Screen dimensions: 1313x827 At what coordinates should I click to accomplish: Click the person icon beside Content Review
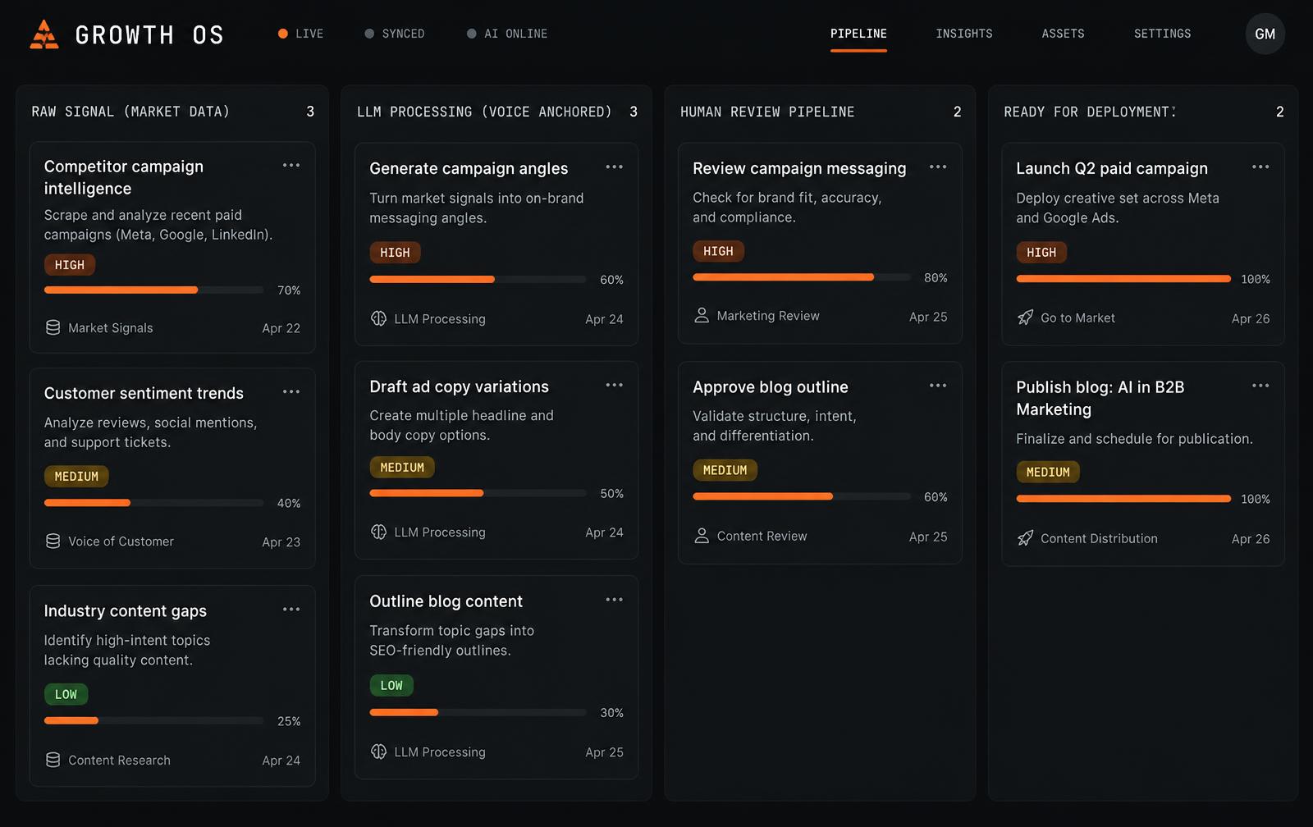coord(702,536)
